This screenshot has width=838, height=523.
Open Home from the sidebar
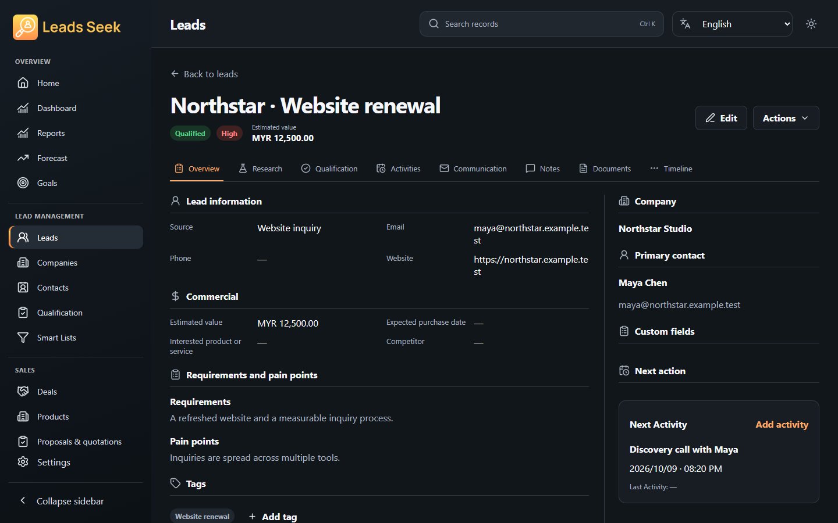tap(76, 83)
